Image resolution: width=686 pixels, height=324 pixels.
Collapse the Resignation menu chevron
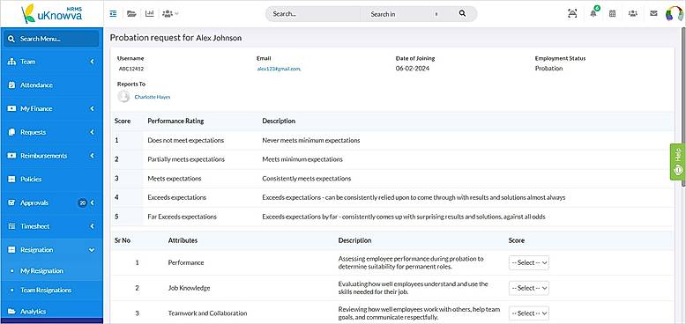(92, 250)
